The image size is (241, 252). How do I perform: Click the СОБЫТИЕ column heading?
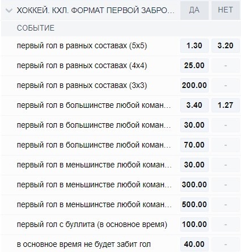[36, 28]
